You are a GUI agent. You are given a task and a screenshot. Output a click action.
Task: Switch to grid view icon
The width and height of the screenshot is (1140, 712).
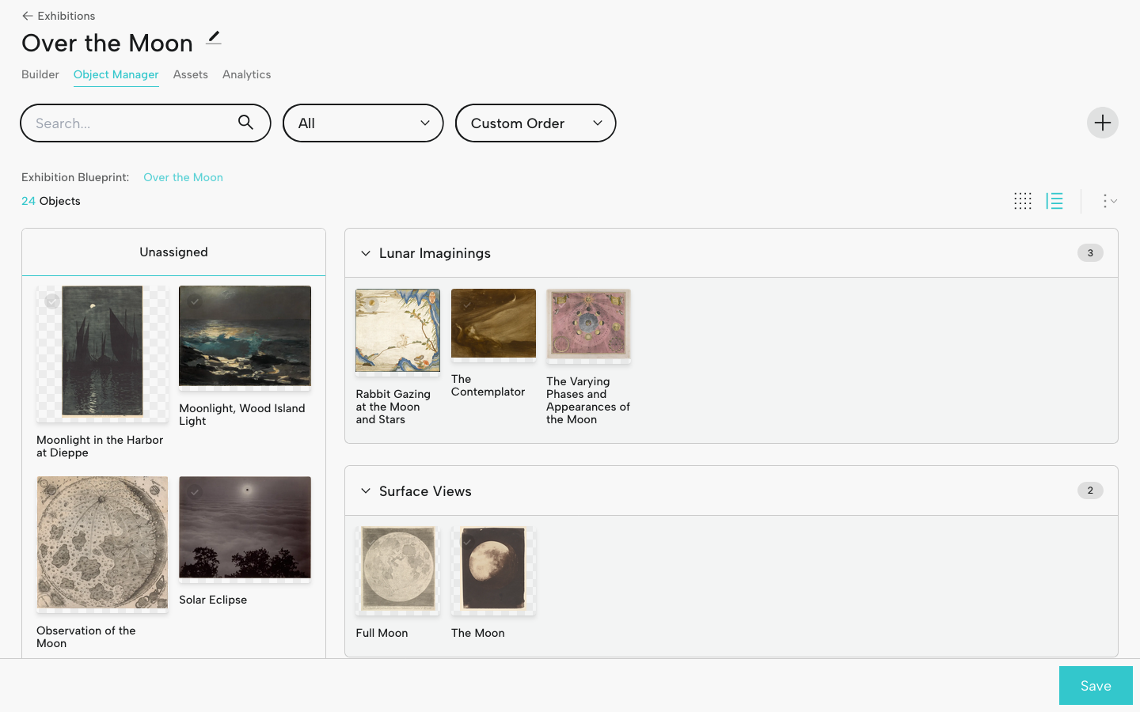(x=1022, y=201)
